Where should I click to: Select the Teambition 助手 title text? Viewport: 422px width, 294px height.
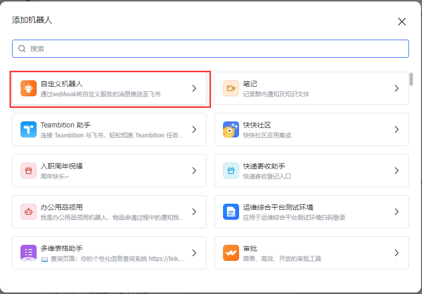click(65, 125)
